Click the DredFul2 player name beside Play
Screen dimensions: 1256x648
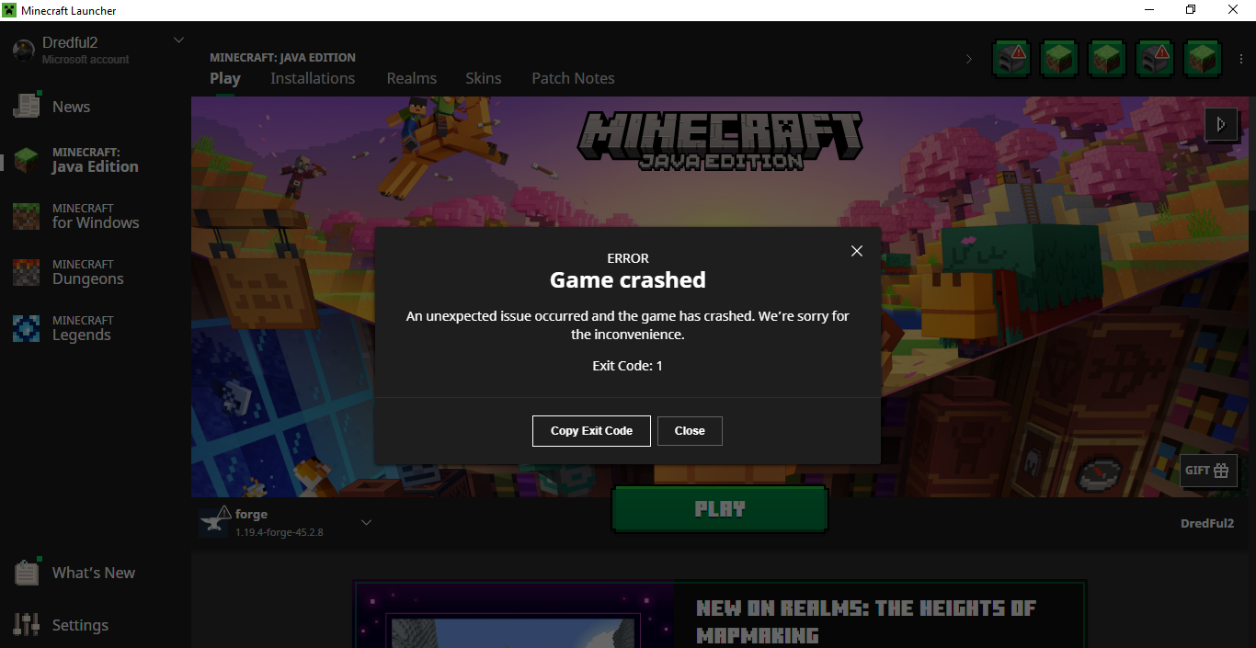coord(1207,523)
